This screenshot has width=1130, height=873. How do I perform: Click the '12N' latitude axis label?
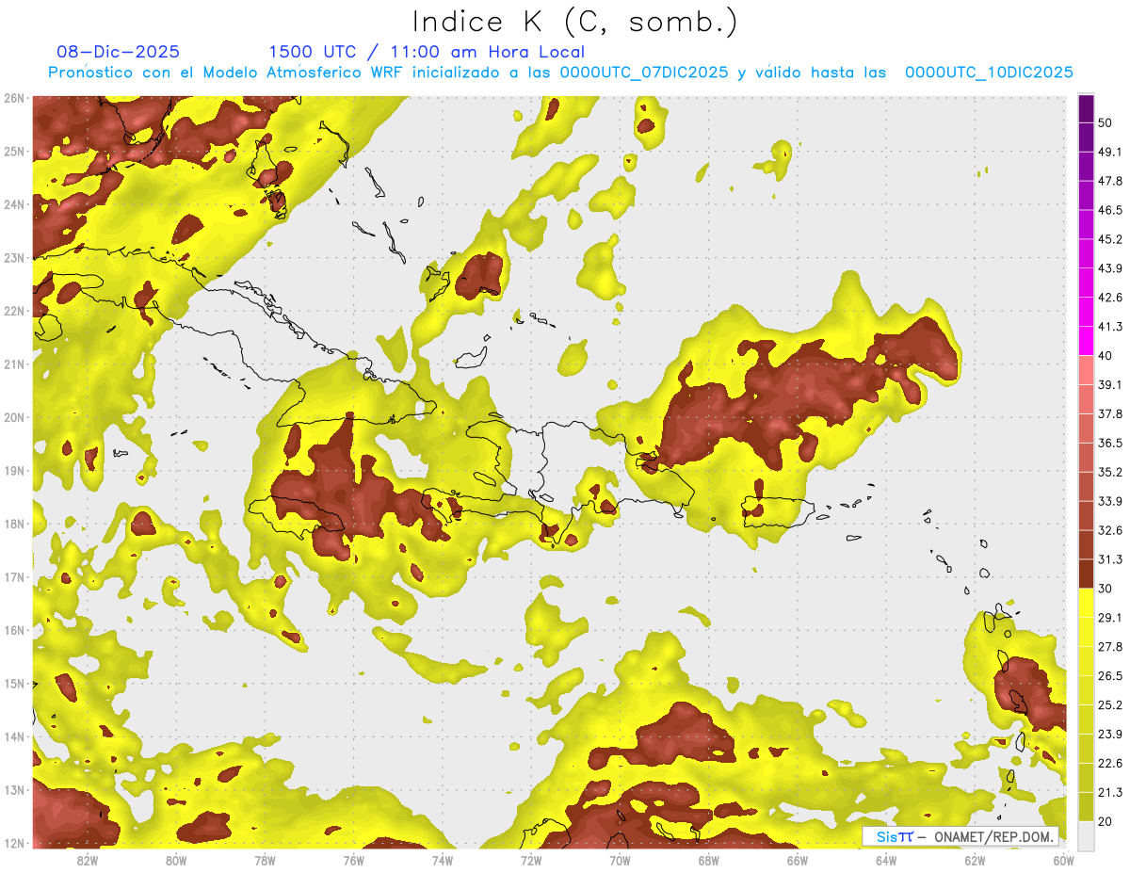pyautogui.click(x=13, y=843)
